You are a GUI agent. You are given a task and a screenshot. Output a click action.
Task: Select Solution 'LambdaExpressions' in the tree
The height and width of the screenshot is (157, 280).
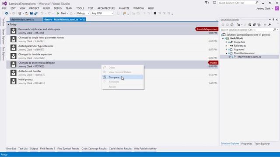coord(248,35)
